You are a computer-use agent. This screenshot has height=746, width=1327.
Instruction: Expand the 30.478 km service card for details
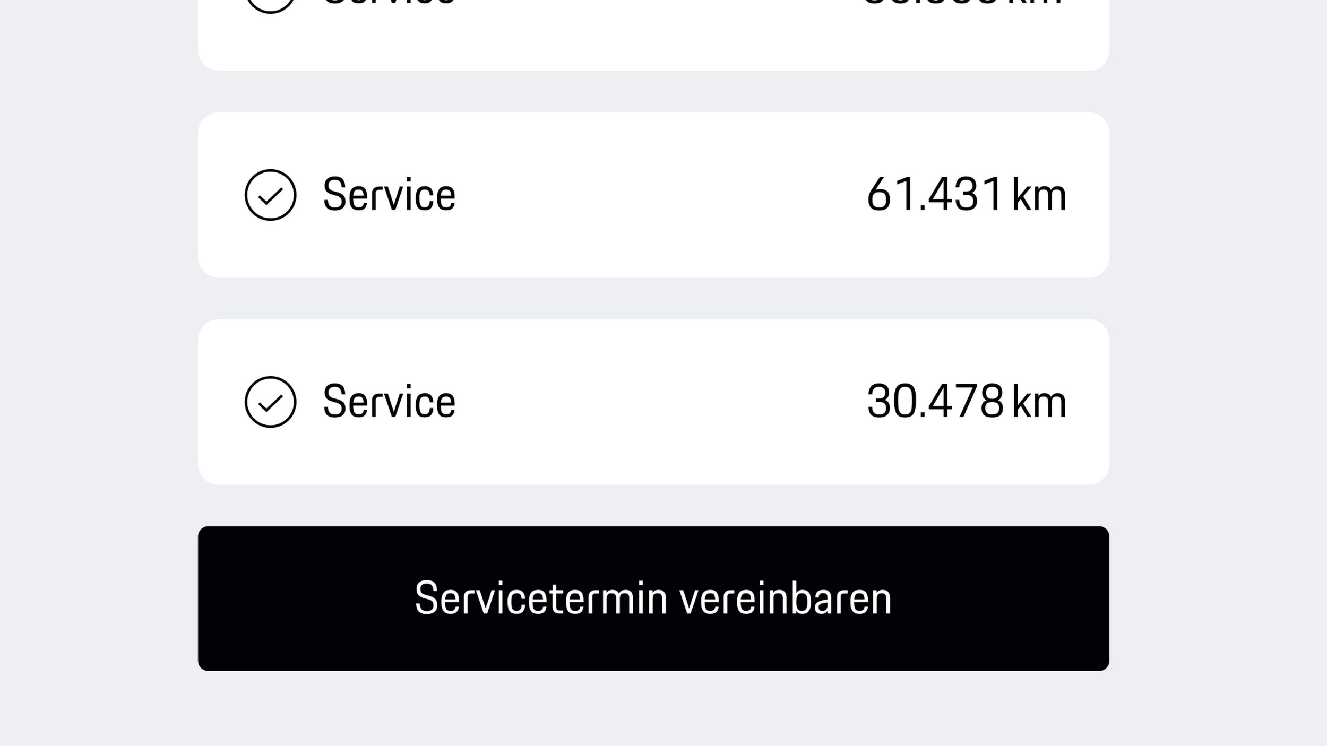[x=664, y=401]
